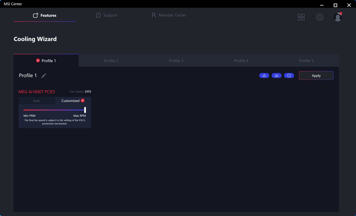The image size is (356, 216).
Task: Click the import profile icon button
Action: pos(276,76)
